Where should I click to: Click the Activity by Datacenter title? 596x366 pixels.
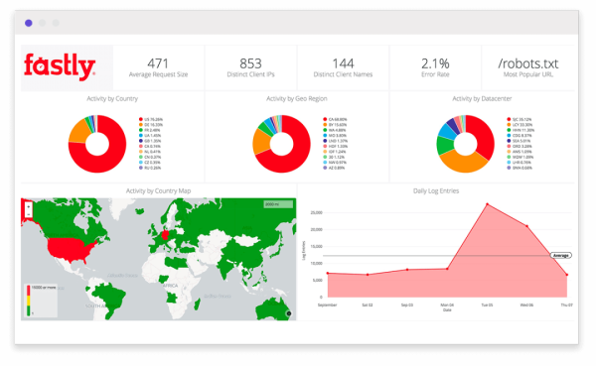[482, 98]
